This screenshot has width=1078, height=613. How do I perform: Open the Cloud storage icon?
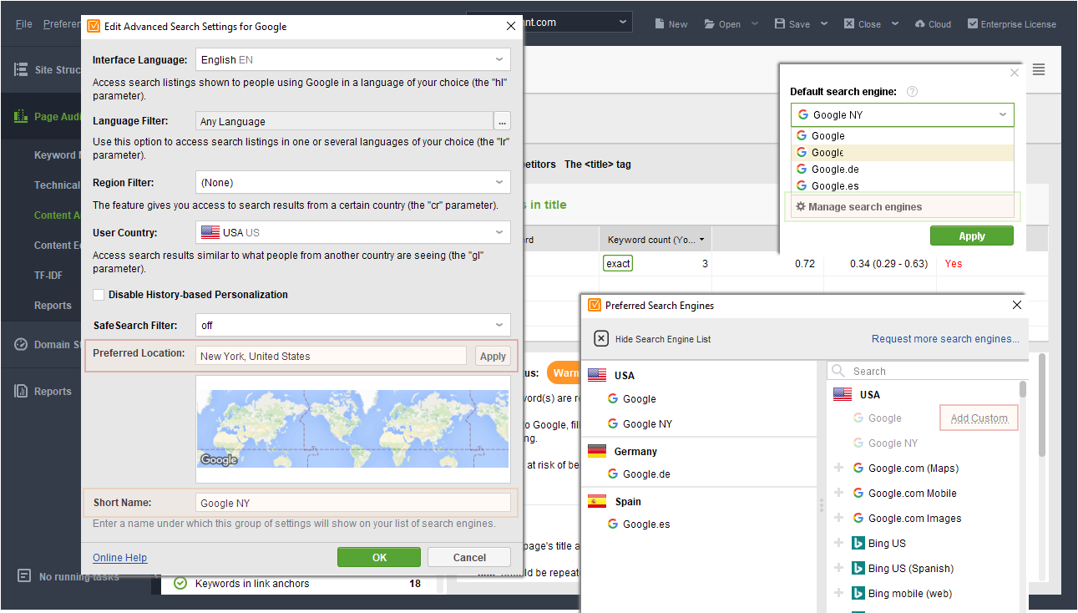tap(919, 24)
